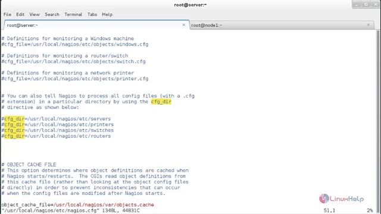This screenshot has width=381, height=214.
Task: Click the terminal vertical scrollbar
Action: [378, 121]
